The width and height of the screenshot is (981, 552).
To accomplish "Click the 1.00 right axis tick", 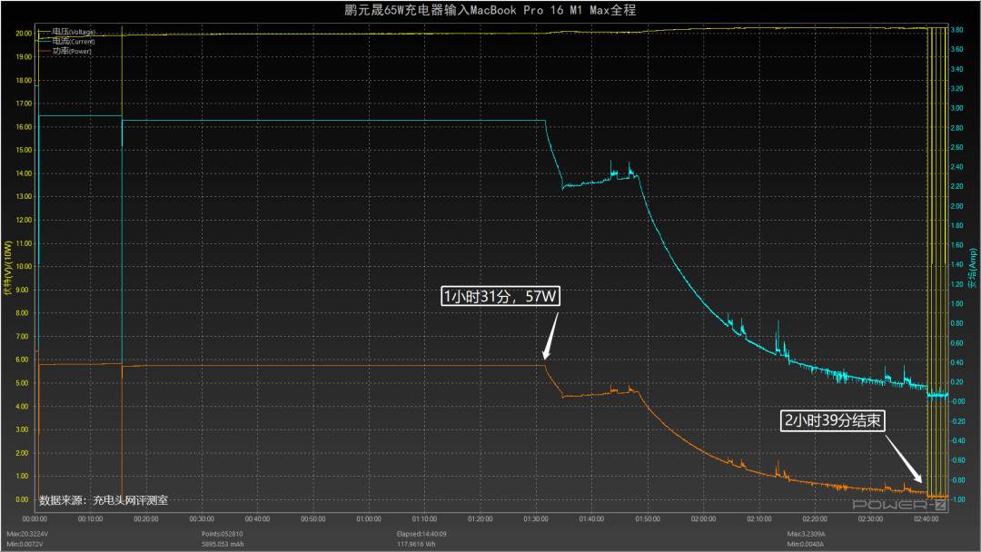I will (x=957, y=304).
